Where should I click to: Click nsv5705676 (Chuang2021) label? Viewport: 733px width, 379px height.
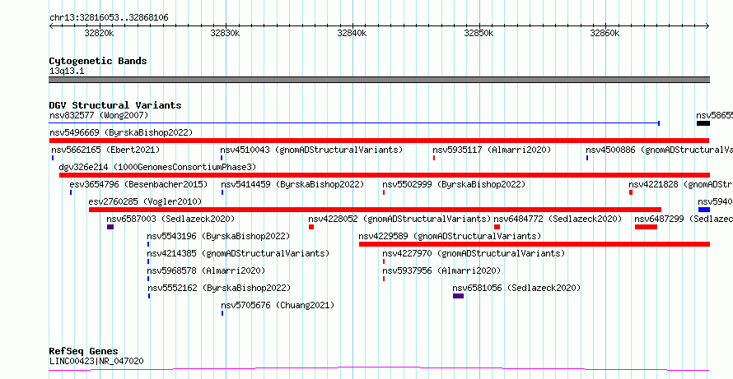coord(278,305)
